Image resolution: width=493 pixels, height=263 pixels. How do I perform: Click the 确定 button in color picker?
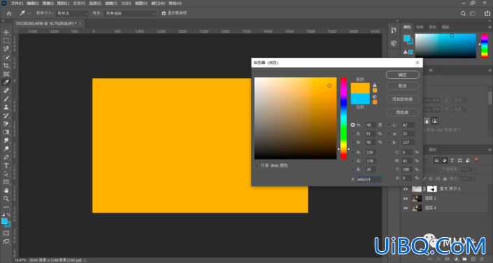[x=403, y=75]
